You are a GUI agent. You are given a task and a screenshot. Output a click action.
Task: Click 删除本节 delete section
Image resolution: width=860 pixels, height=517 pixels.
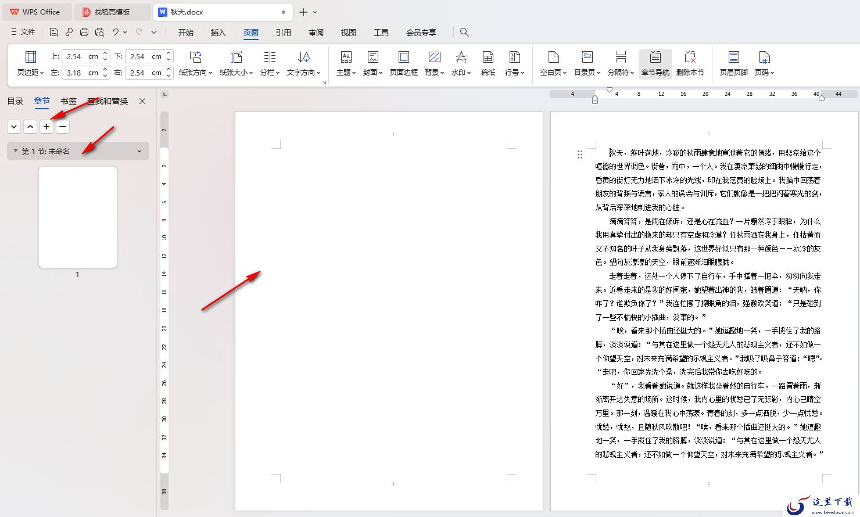coord(690,63)
